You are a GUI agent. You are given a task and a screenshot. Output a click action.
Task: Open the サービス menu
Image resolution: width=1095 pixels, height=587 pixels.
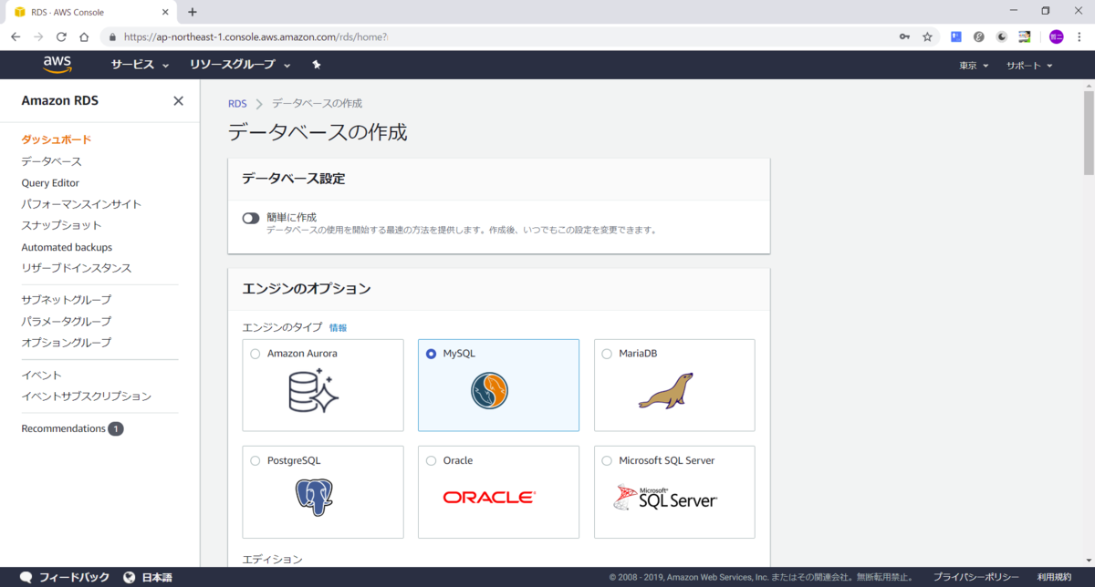132,65
